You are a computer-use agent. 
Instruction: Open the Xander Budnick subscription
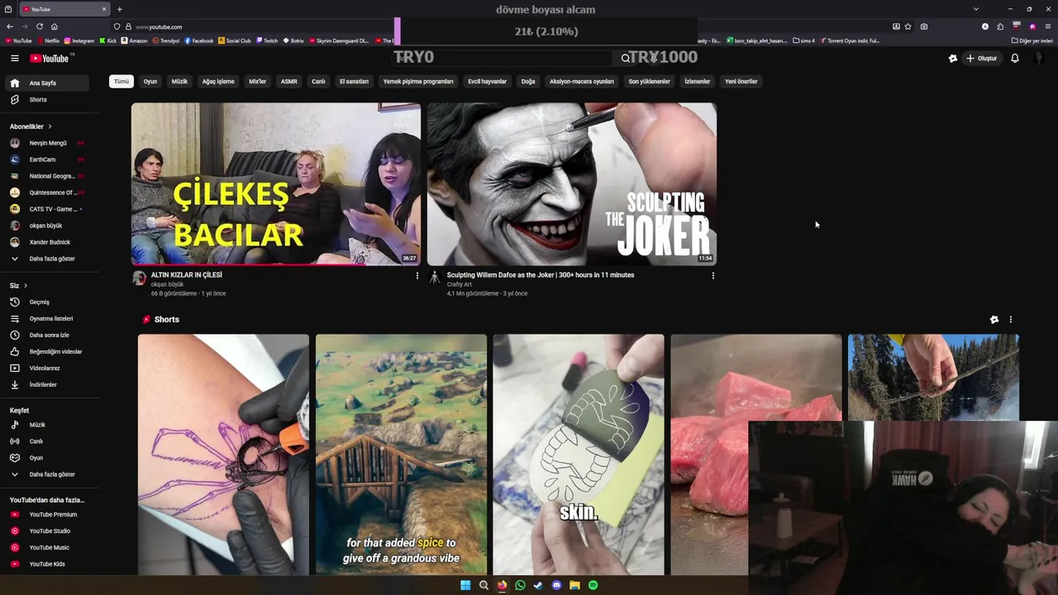coord(46,242)
